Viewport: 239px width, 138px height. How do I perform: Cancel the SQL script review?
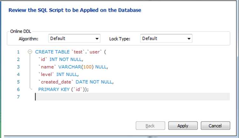click(x=215, y=126)
